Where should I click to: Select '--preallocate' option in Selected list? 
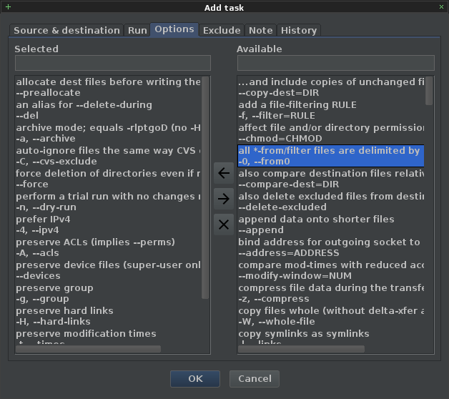tap(108, 87)
